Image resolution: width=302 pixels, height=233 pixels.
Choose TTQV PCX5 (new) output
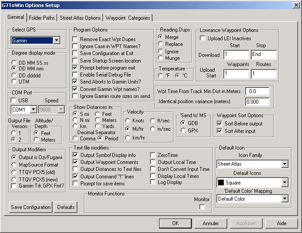(14, 180)
